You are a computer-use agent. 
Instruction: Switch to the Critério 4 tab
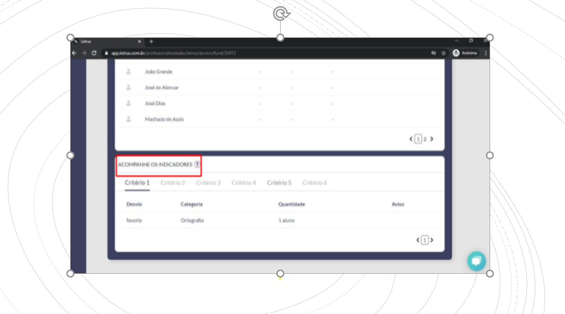[x=244, y=183]
